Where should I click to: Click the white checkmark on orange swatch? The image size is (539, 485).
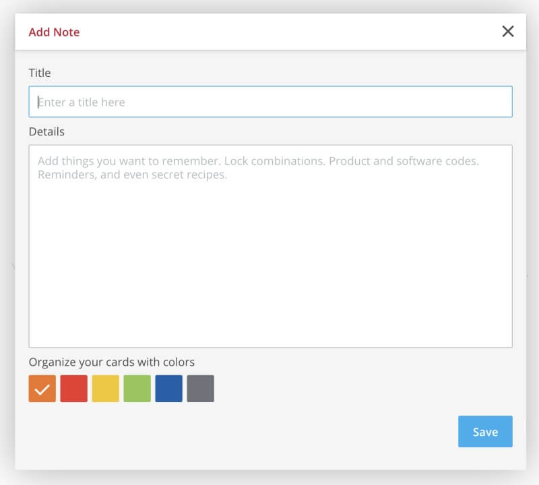click(x=42, y=389)
